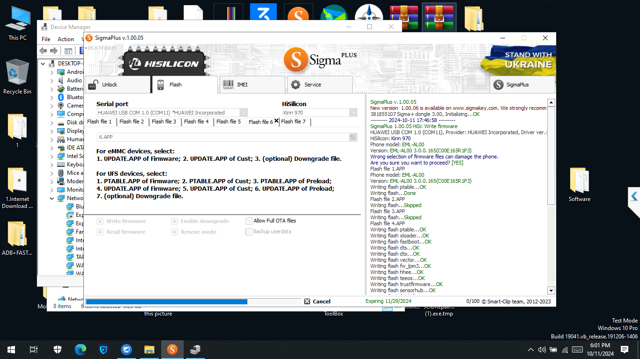
Task: Switch to Flash file 5 tab
Action: [229, 122]
